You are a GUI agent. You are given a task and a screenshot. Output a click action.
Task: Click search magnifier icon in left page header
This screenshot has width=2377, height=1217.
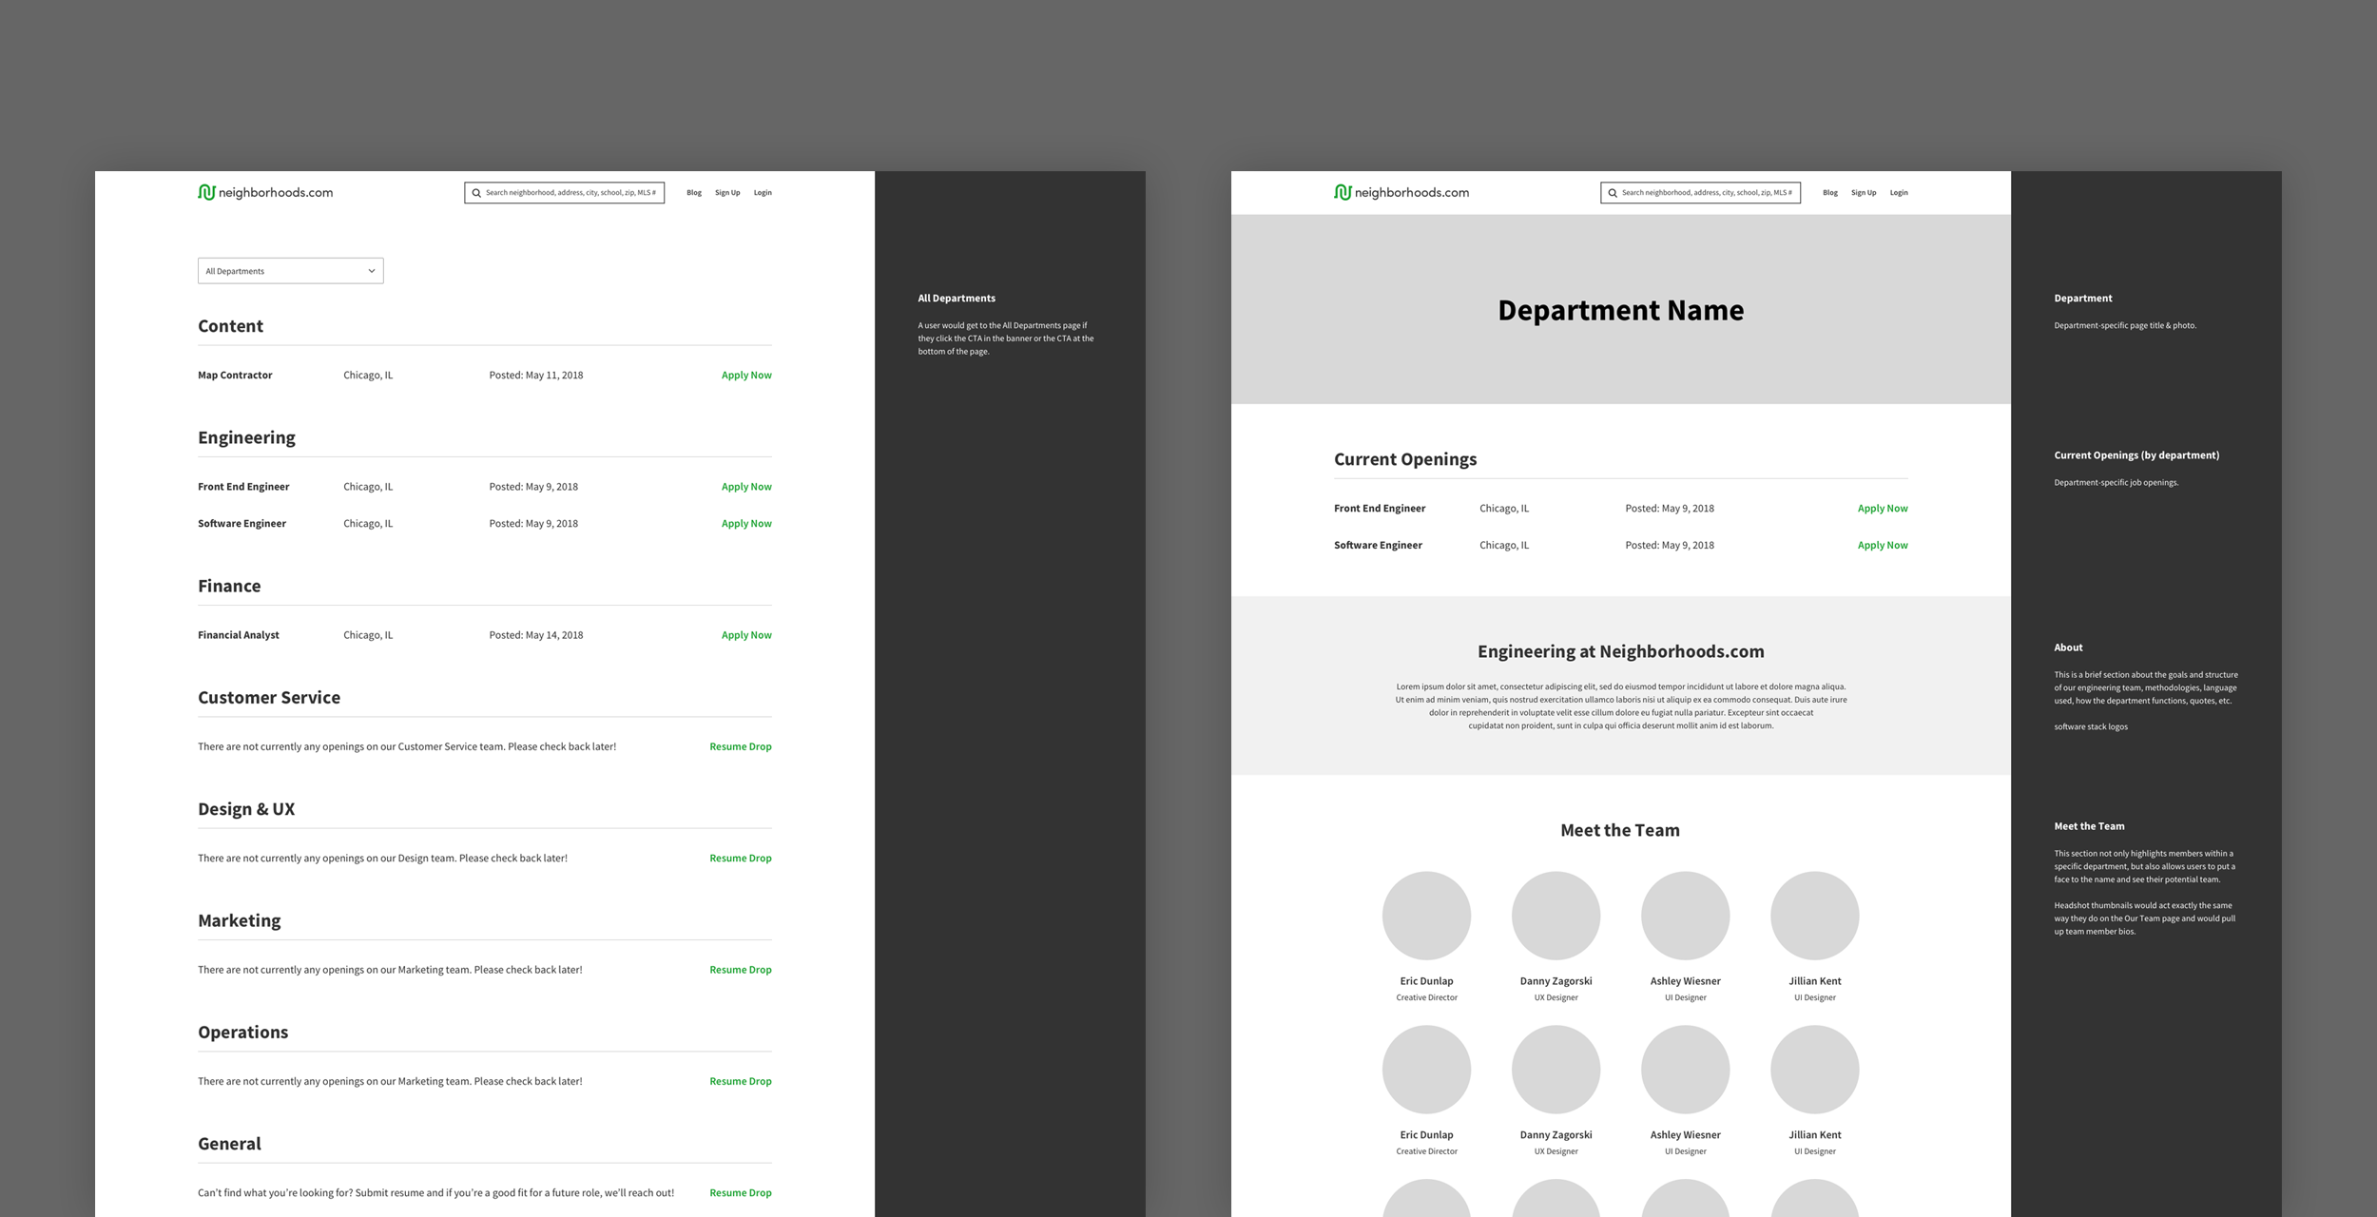click(x=476, y=193)
